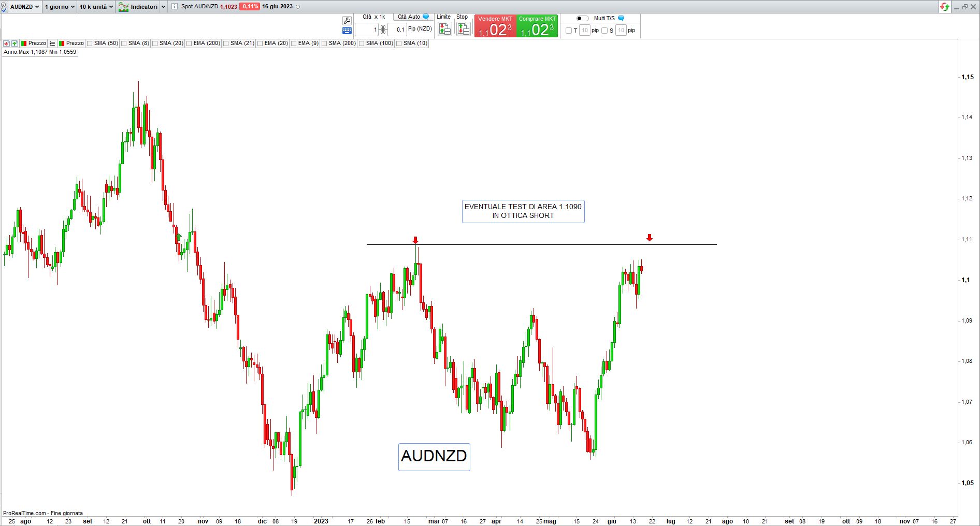Click the ProRealTime.com - Fine giornata text
This screenshot has height=526, width=980.
43,514
